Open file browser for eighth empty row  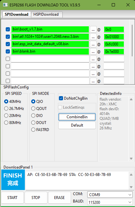[93, 81]
